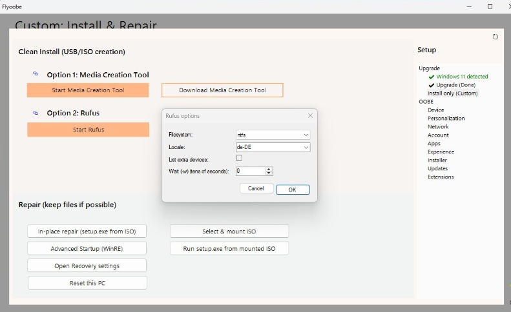Click Select & mount ISO button
511x312 pixels.
coord(229,231)
